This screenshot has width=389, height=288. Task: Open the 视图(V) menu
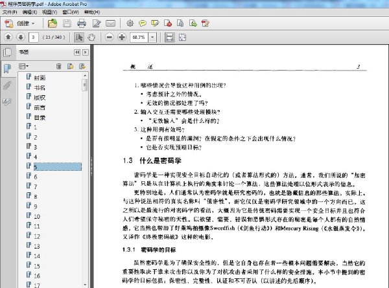(x=49, y=12)
